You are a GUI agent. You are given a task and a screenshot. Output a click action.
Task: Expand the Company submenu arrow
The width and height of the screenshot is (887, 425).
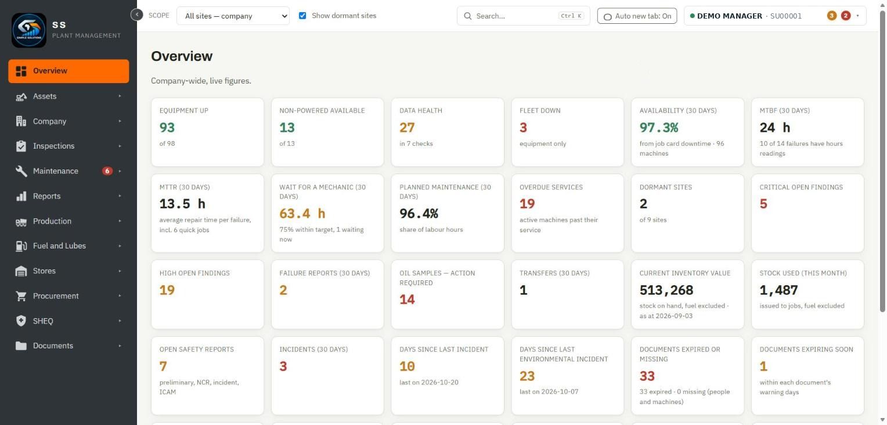pyautogui.click(x=120, y=121)
